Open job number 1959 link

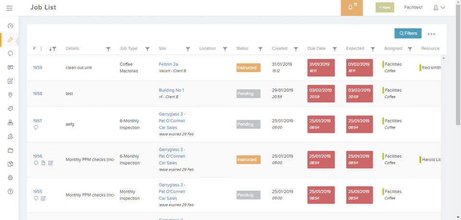[x=37, y=68]
